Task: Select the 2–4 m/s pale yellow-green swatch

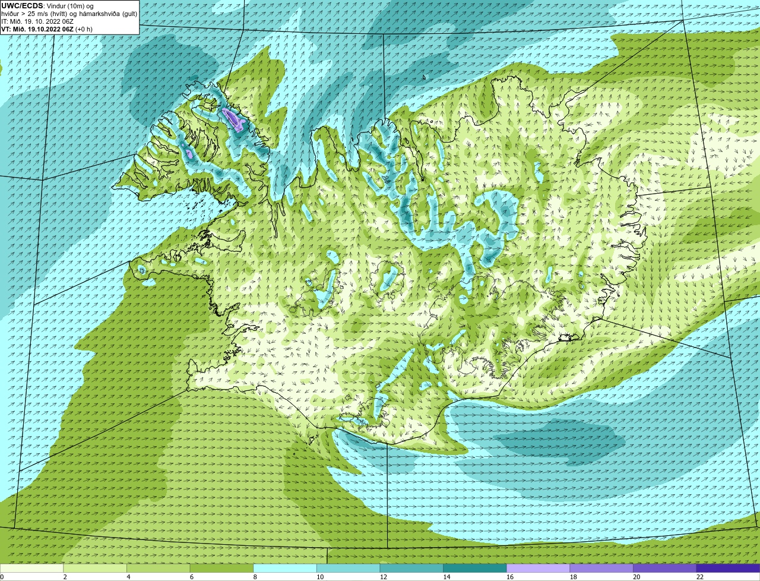Action: pyautogui.click(x=95, y=568)
